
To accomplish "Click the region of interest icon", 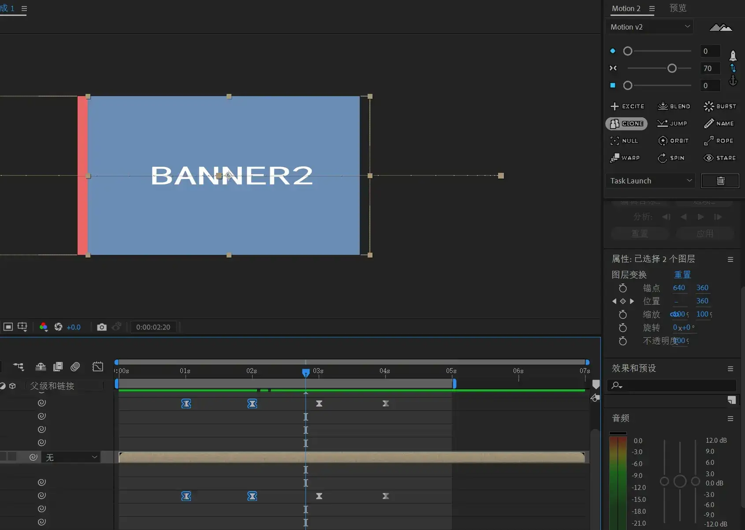I will tap(22, 327).
